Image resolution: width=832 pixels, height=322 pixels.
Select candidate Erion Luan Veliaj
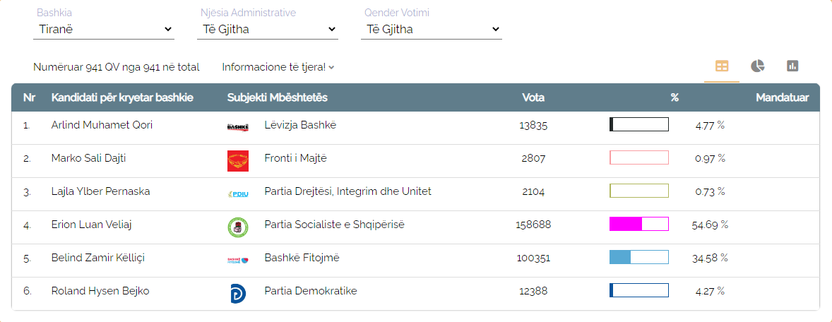(91, 225)
